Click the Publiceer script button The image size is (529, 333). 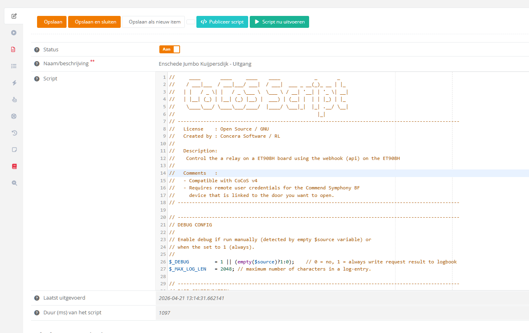click(222, 22)
